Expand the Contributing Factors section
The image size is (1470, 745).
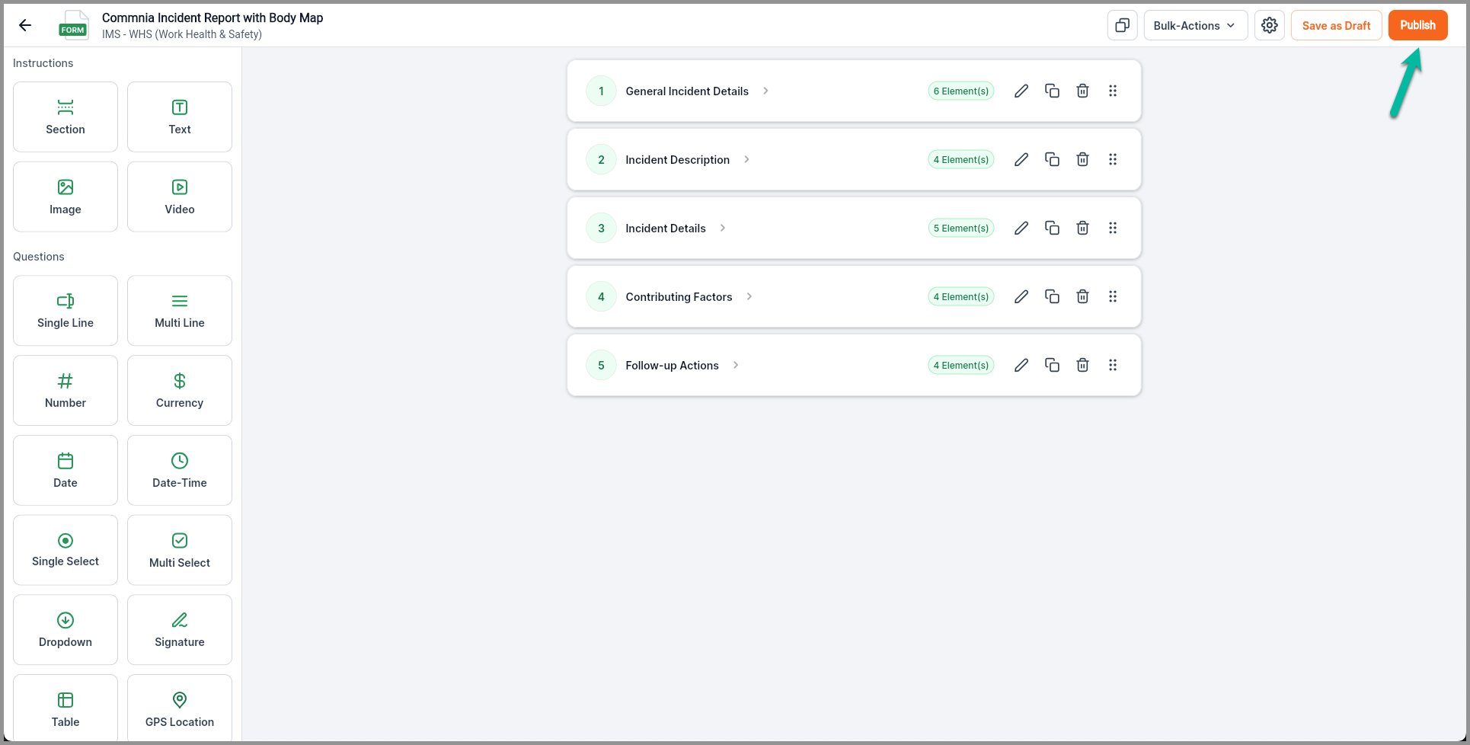[x=749, y=297]
